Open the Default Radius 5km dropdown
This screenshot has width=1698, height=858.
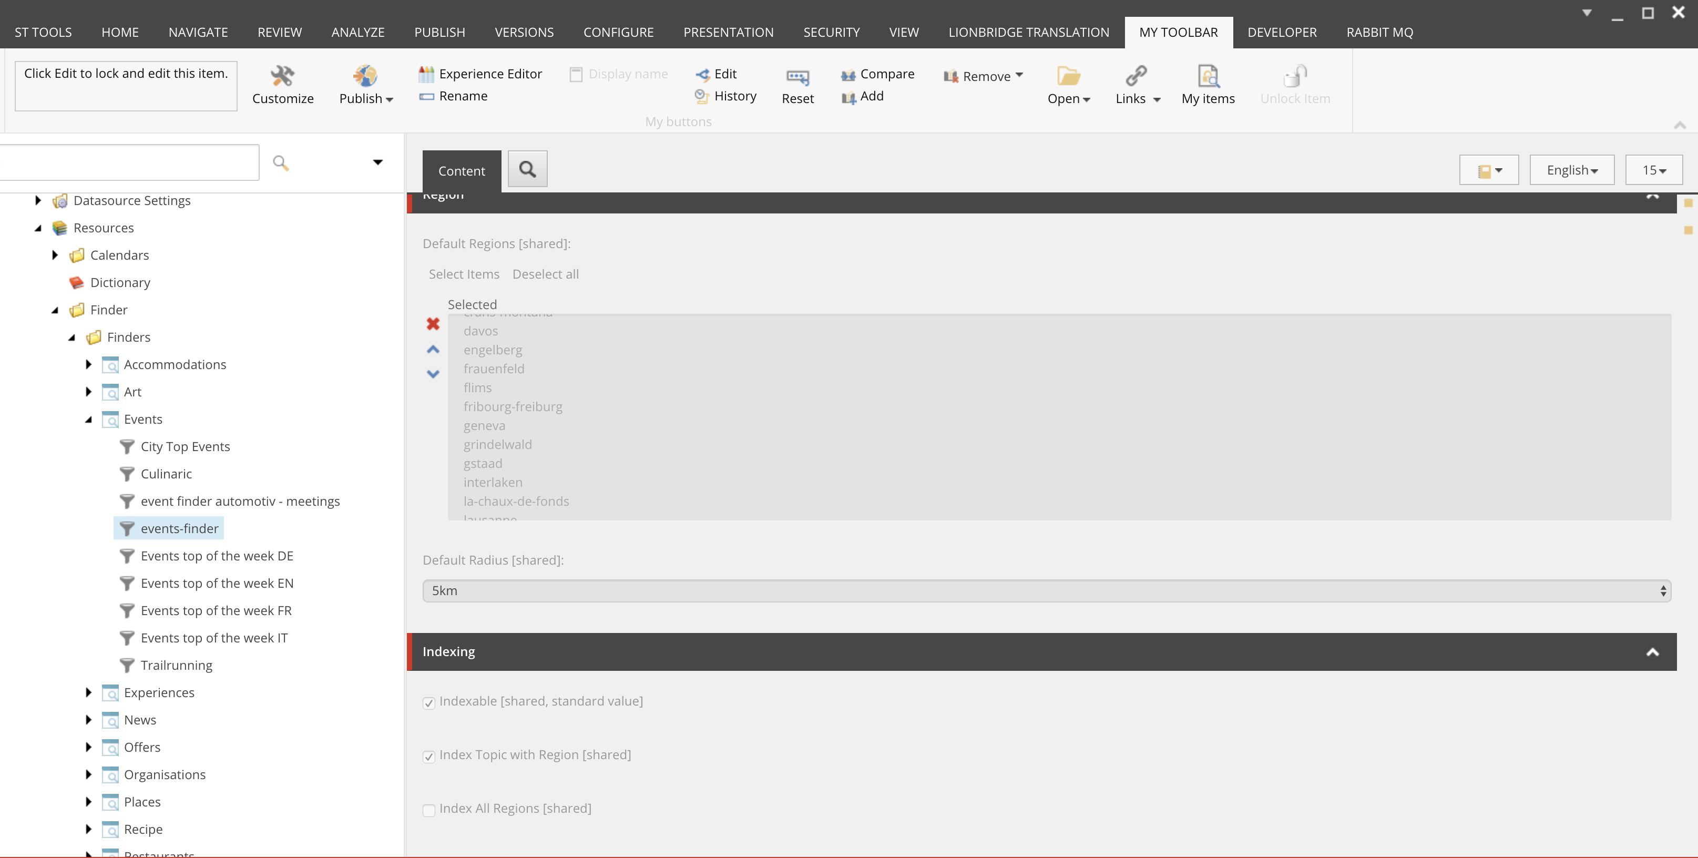[1046, 590]
